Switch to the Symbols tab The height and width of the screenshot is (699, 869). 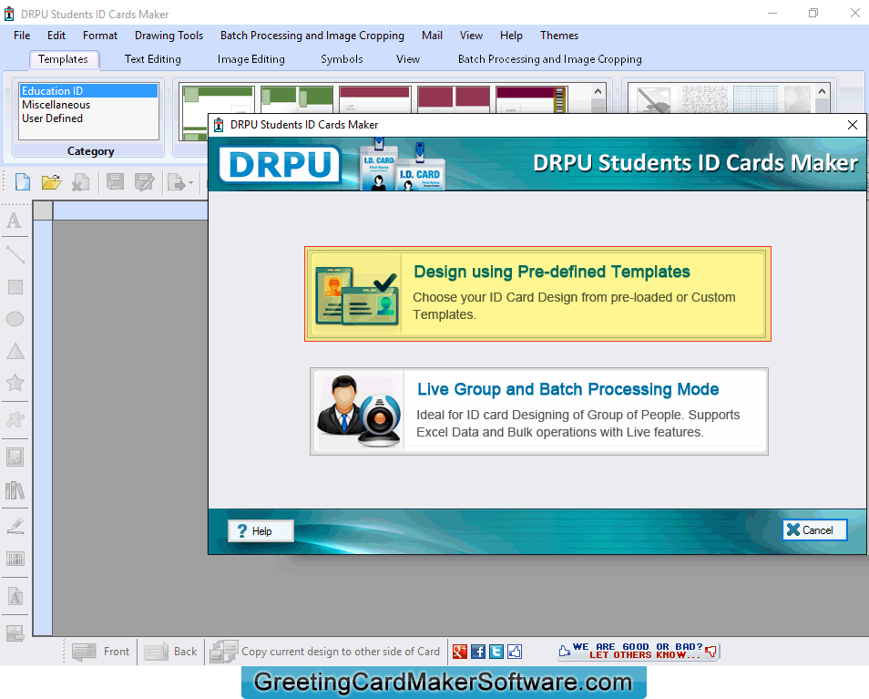(342, 59)
